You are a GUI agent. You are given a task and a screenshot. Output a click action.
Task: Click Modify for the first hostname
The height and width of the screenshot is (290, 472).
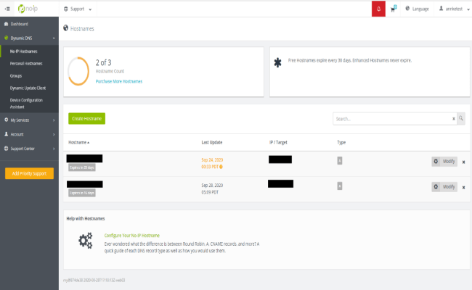point(444,162)
